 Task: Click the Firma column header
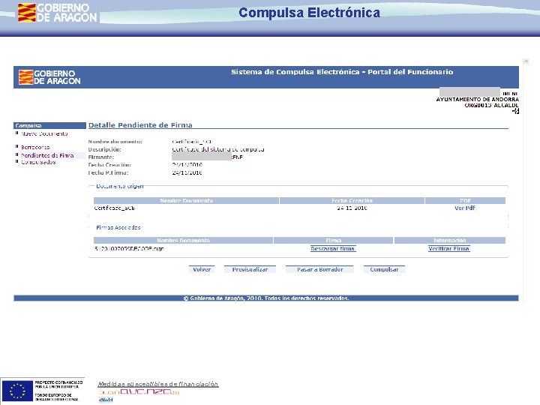click(x=333, y=241)
